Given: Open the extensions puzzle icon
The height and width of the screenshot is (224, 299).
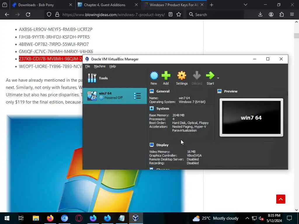Looking at the screenshot, I should coord(282,15).
